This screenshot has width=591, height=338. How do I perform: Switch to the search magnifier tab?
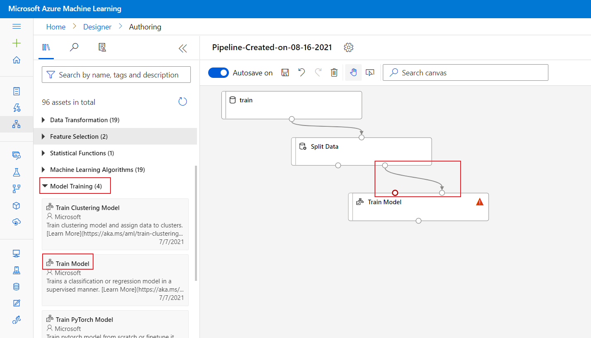74,47
